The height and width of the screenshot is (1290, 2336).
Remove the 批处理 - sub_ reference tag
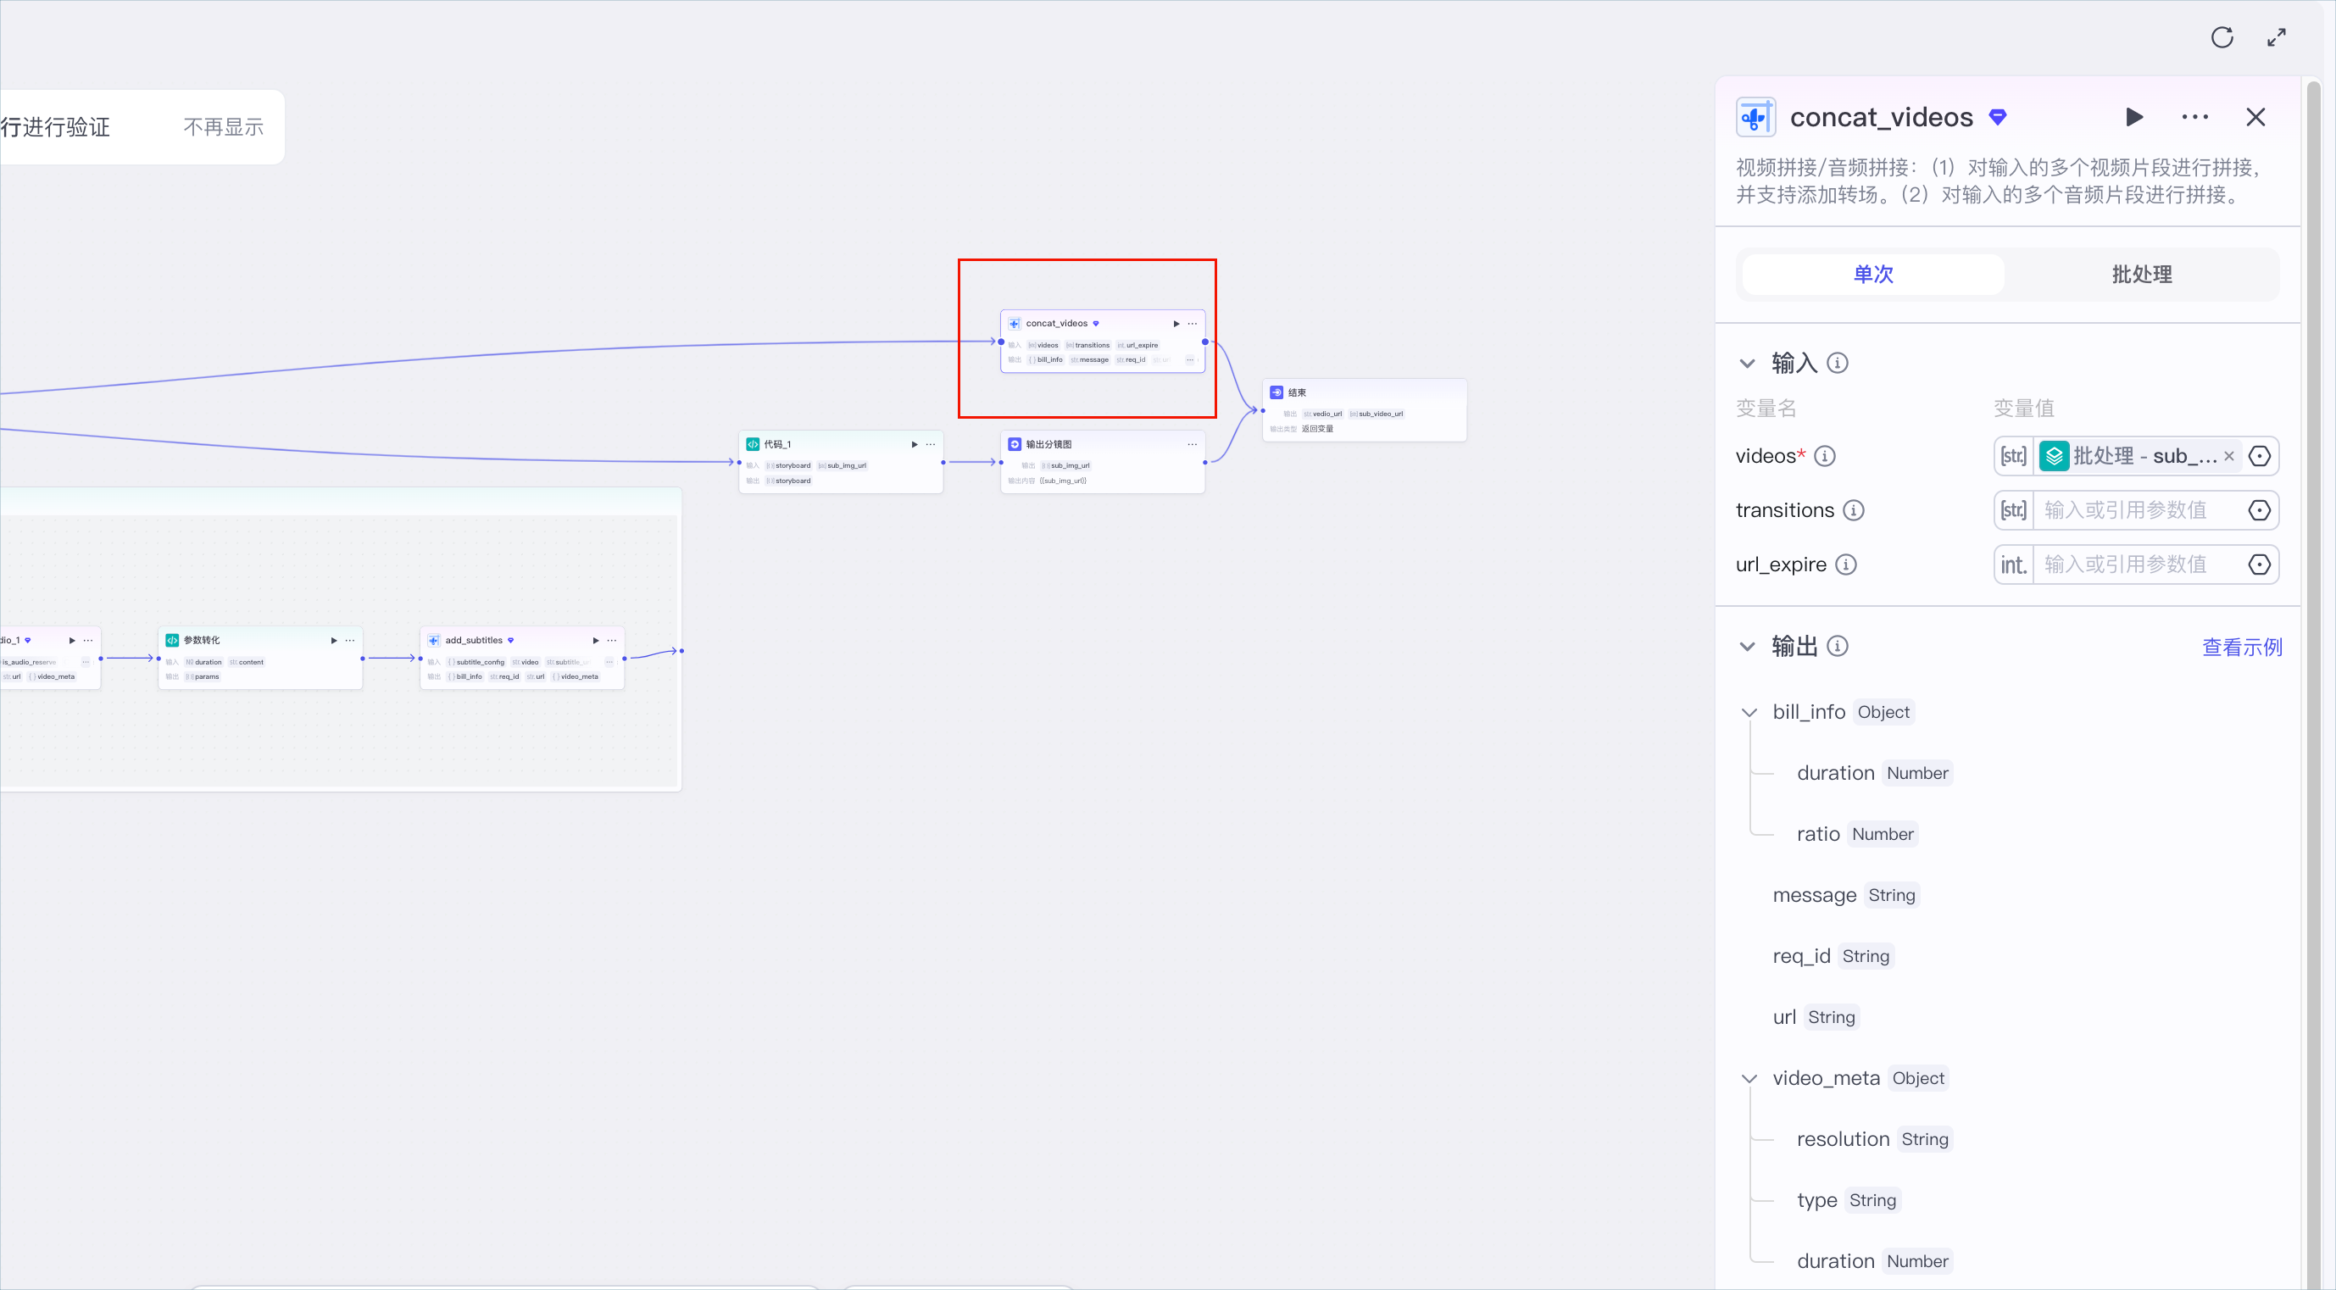[x=2229, y=456]
